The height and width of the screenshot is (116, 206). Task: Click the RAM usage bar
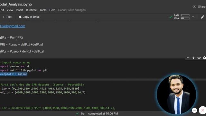pyautogui.click(x=185, y=15)
